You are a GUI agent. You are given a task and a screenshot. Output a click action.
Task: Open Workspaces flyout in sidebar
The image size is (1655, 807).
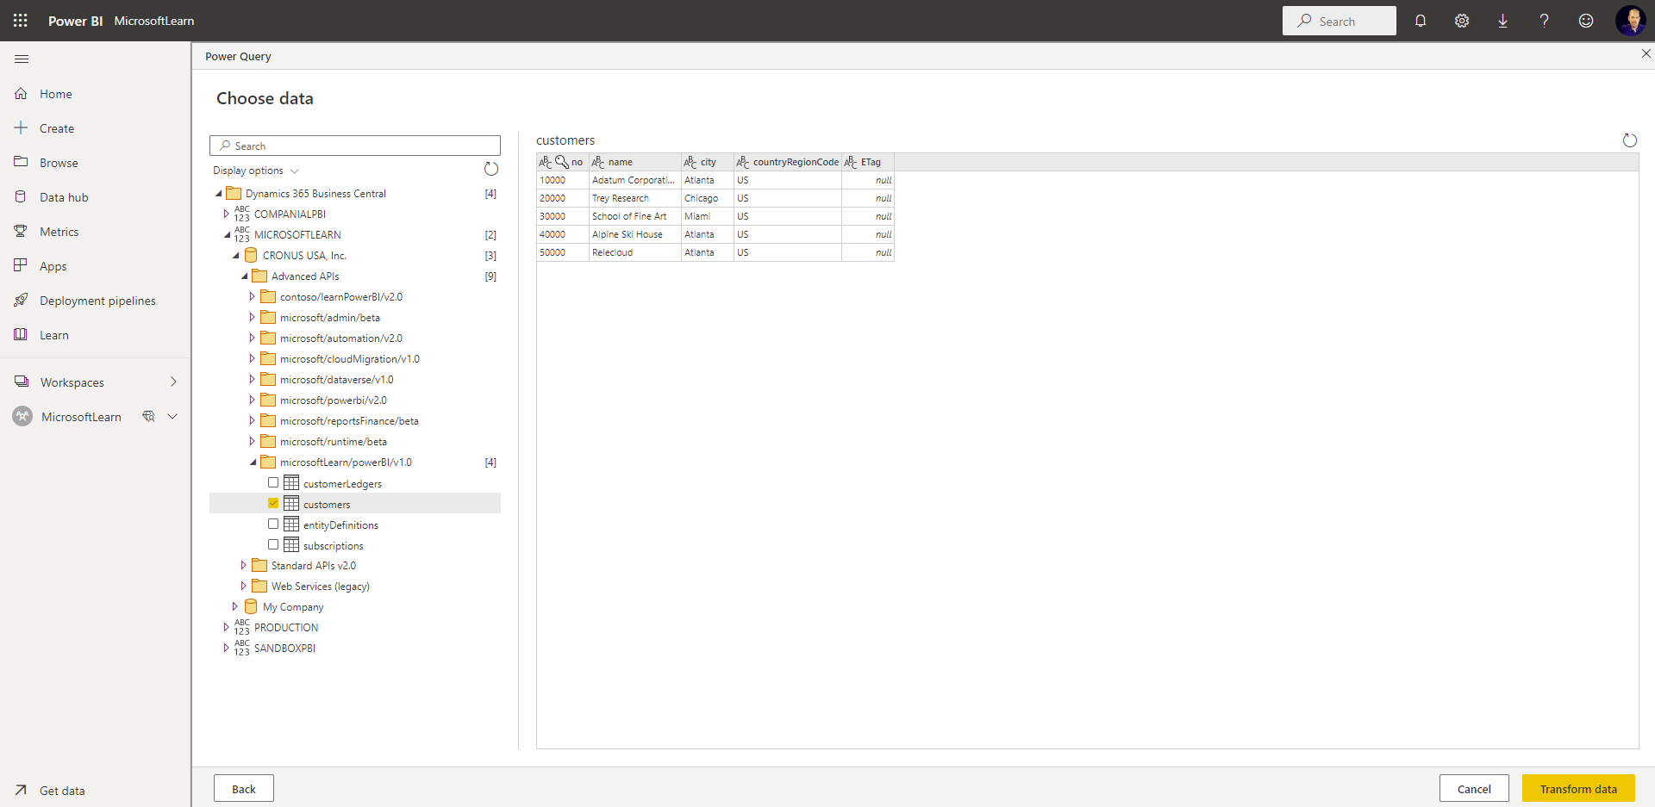[x=95, y=382]
